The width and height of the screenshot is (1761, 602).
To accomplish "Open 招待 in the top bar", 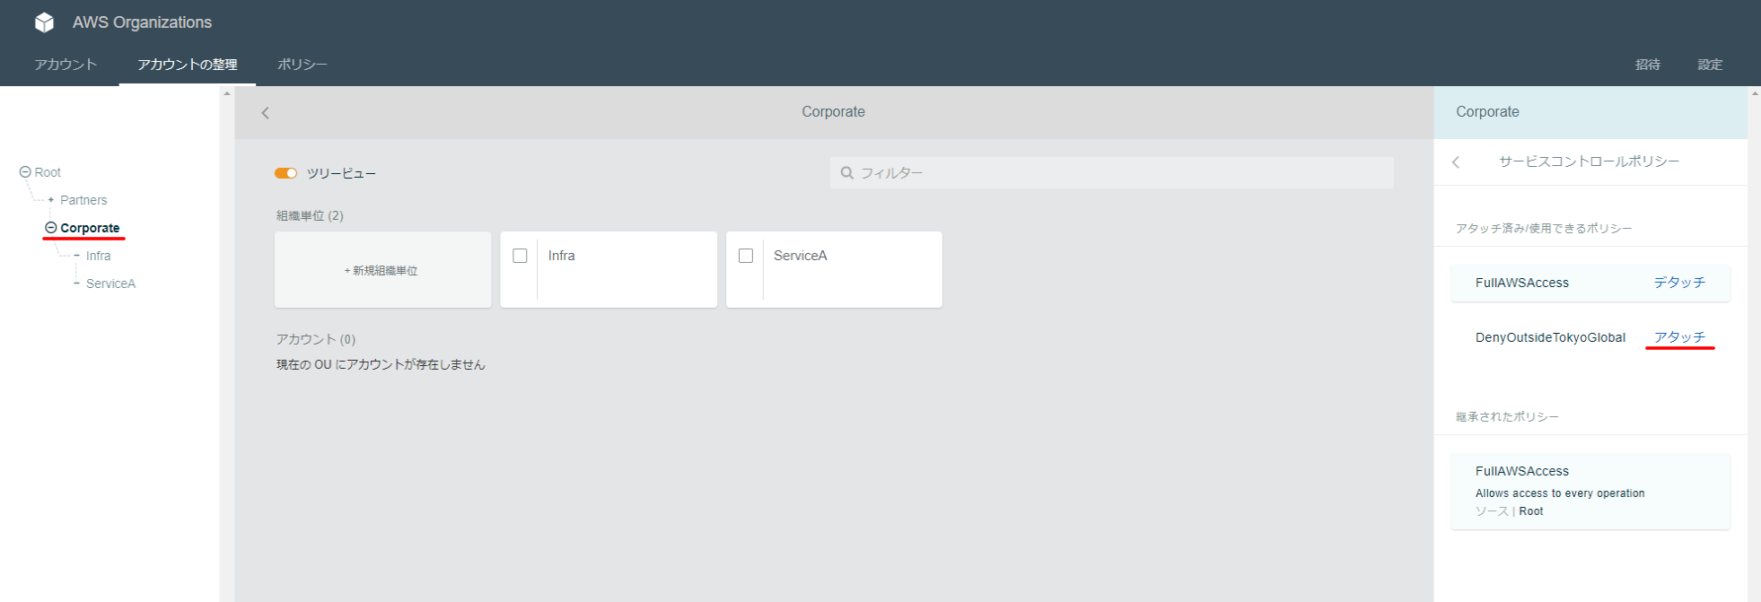I will [x=1647, y=65].
